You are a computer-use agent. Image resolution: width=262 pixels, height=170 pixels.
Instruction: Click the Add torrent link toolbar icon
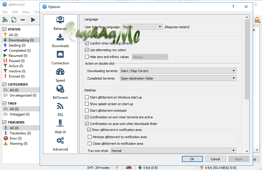pos(5,20)
